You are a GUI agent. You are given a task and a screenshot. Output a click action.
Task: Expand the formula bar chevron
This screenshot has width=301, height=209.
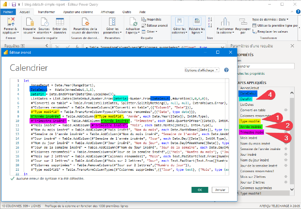[222, 47]
